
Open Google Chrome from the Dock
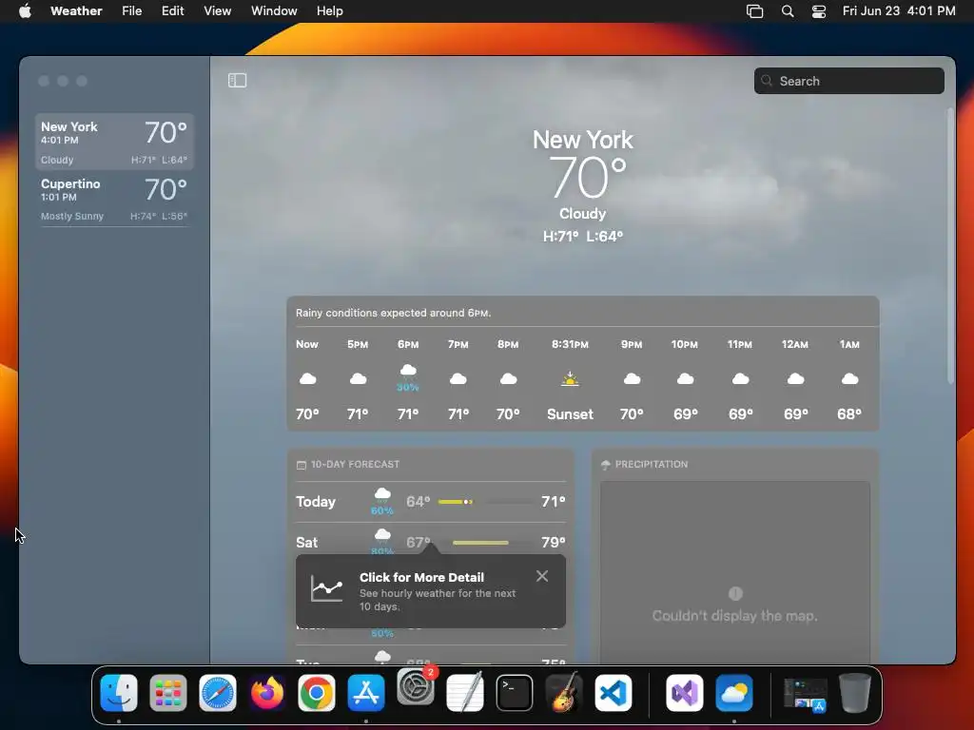pyautogui.click(x=317, y=693)
